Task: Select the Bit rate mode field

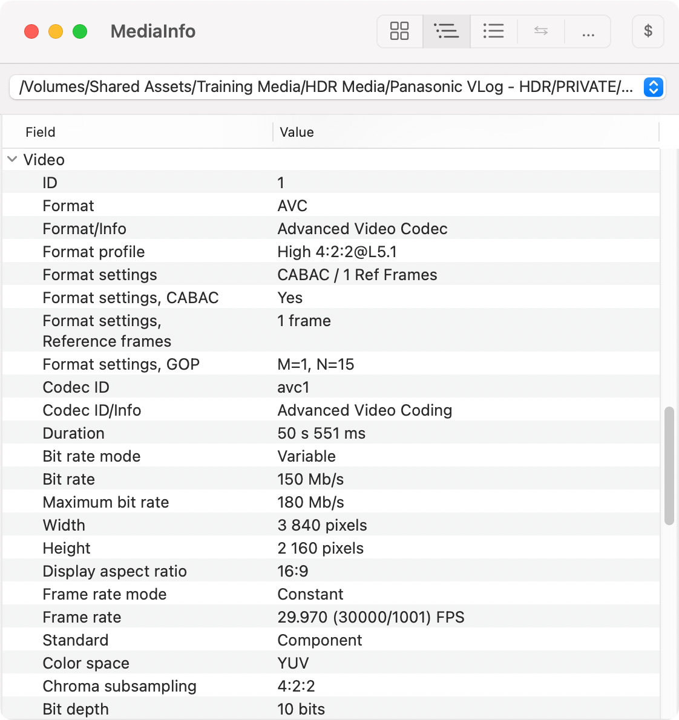Action: (92, 456)
